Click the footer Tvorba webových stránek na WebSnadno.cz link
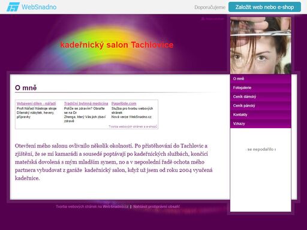The height and width of the screenshot is (230, 307). (x=92, y=207)
